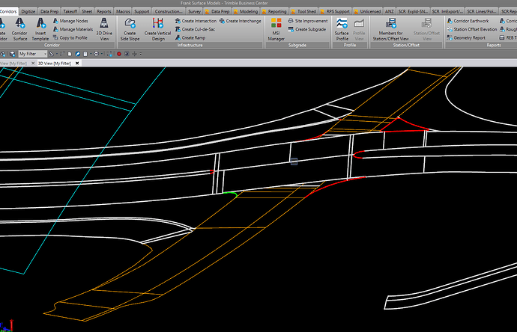Click the printer icon in the toolbar
The image size is (517, 332).
(96, 54)
